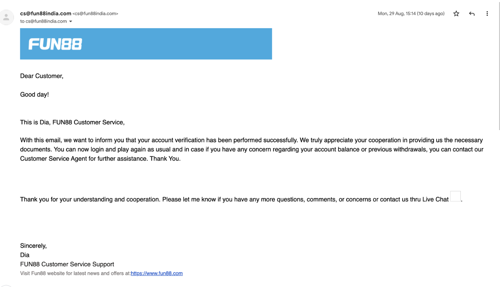Open the three-dot More options menu
Screen dimensions: 500x287
(x=487, y=14)
